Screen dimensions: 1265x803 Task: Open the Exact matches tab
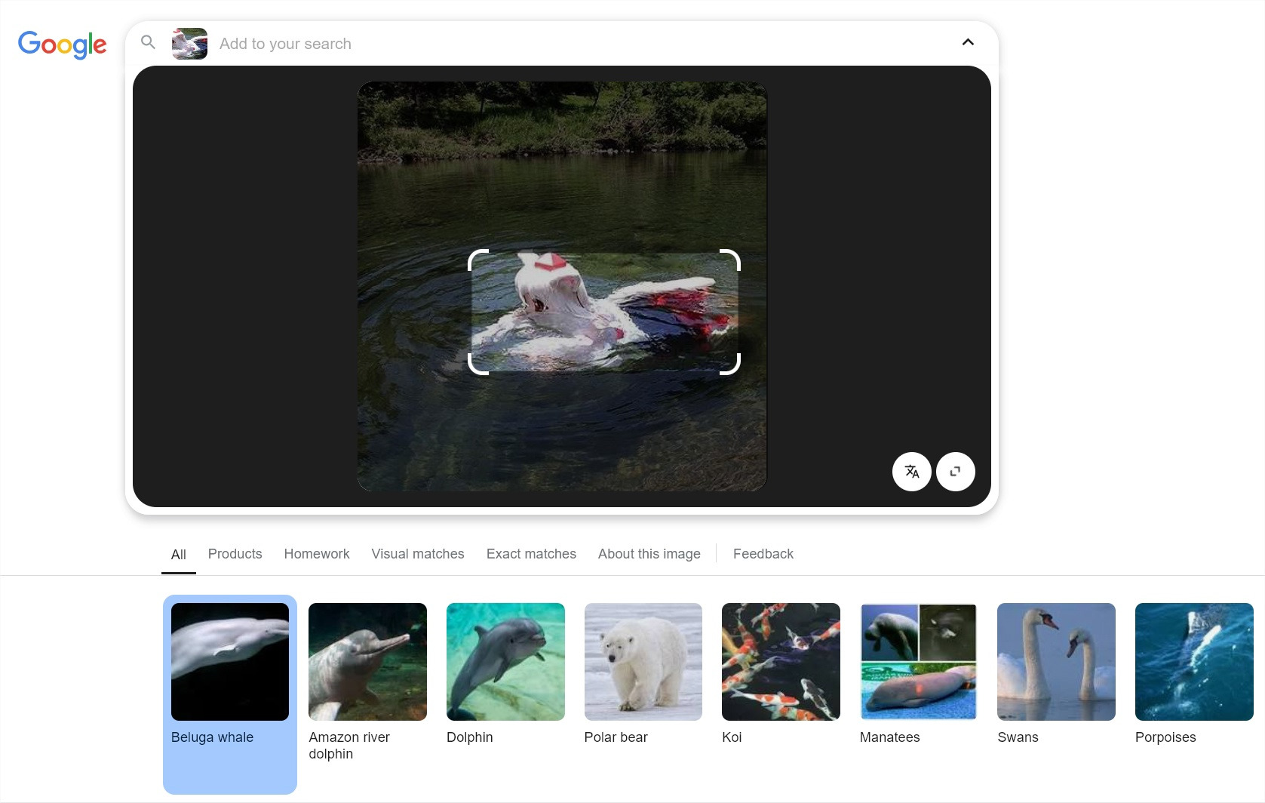[531, 554]
